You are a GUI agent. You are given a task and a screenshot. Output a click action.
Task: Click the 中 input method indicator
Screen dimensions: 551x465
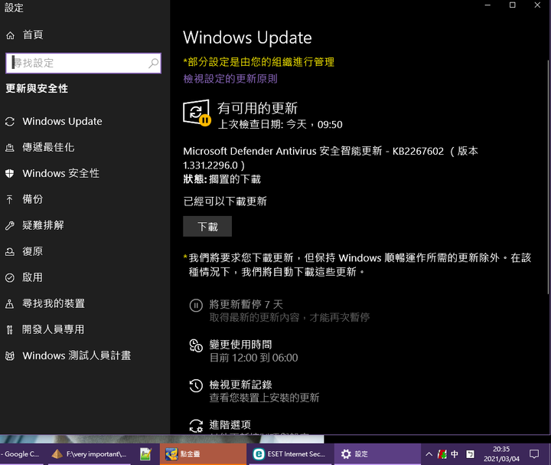[455, 454]
